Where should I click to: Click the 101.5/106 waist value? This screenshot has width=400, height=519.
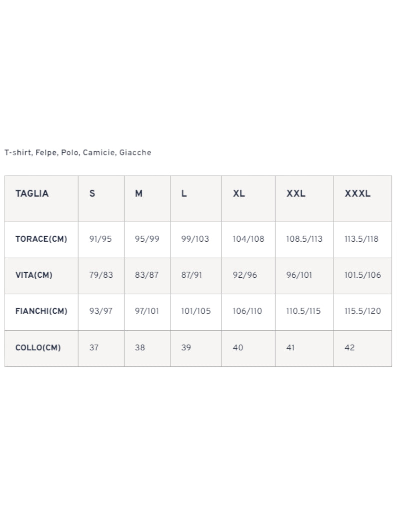[x=362, y=275]
